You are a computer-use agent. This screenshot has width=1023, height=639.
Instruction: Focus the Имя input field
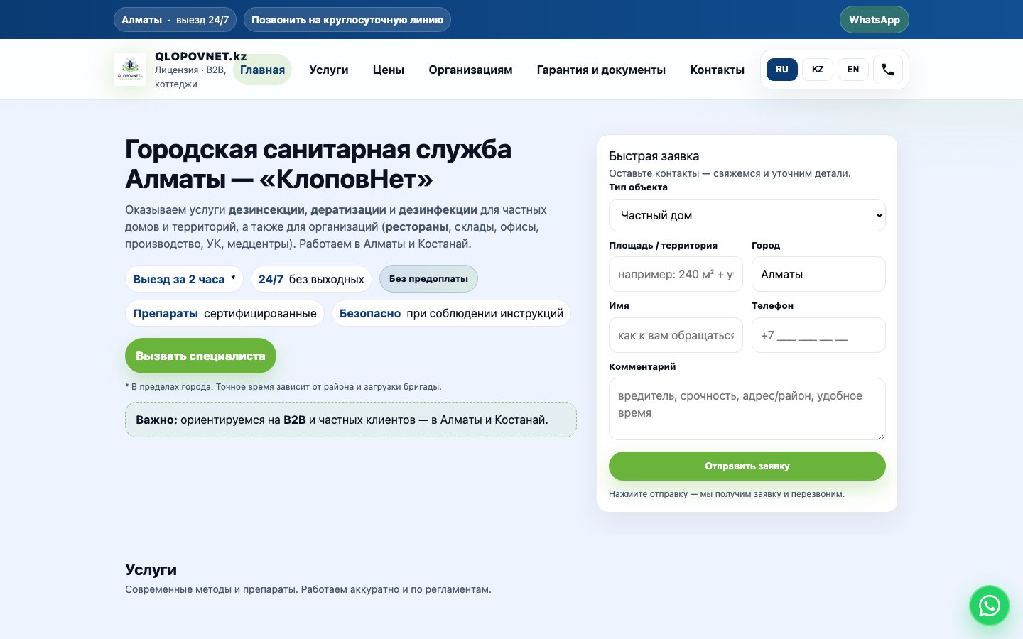coord(676,335)
